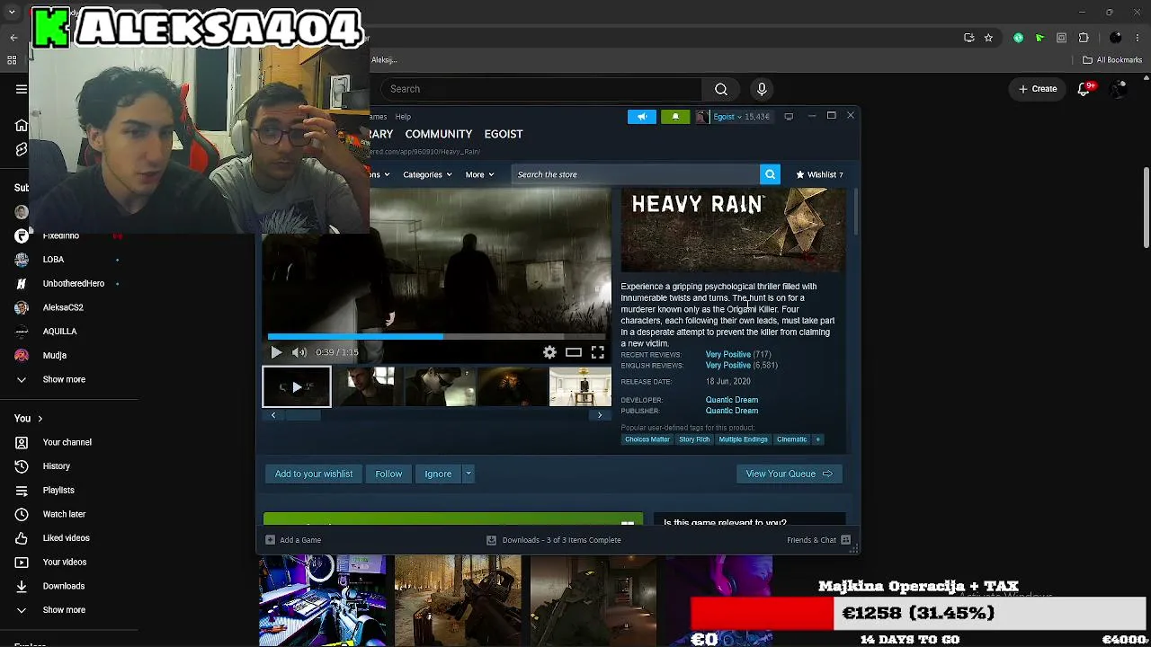This screenshot has height=647, width=1151.
Task: Click the YouTube Create button
Action: coord(1037,89)
